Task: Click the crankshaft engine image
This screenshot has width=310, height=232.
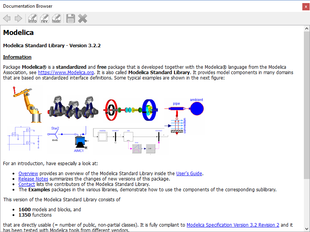Action: pyautogui.click(x=73, y=106)
